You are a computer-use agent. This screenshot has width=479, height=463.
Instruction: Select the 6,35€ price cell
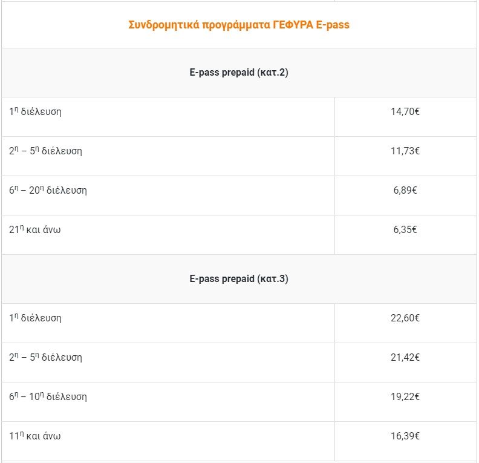[405, 230]
